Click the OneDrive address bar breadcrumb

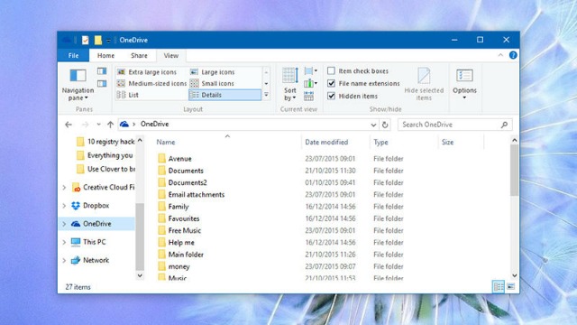tap(154, 125)
